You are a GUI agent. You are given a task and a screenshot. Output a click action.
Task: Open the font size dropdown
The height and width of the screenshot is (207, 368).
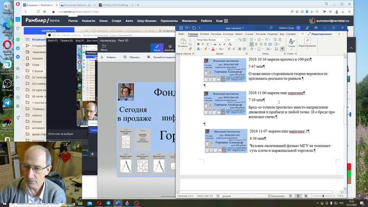(x=236, y=40)
